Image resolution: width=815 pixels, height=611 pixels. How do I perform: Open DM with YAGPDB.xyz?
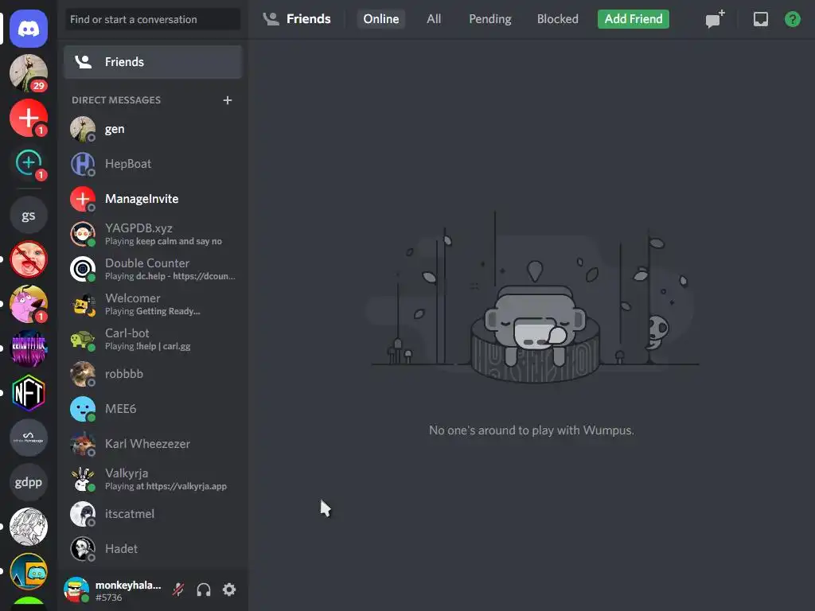153,235
